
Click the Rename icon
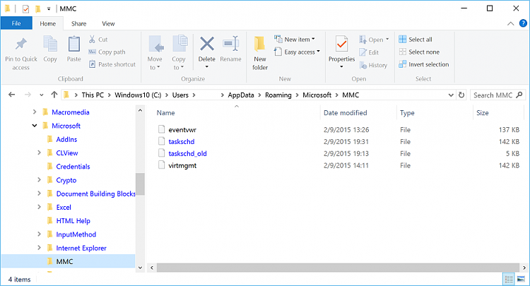[231, 44]
